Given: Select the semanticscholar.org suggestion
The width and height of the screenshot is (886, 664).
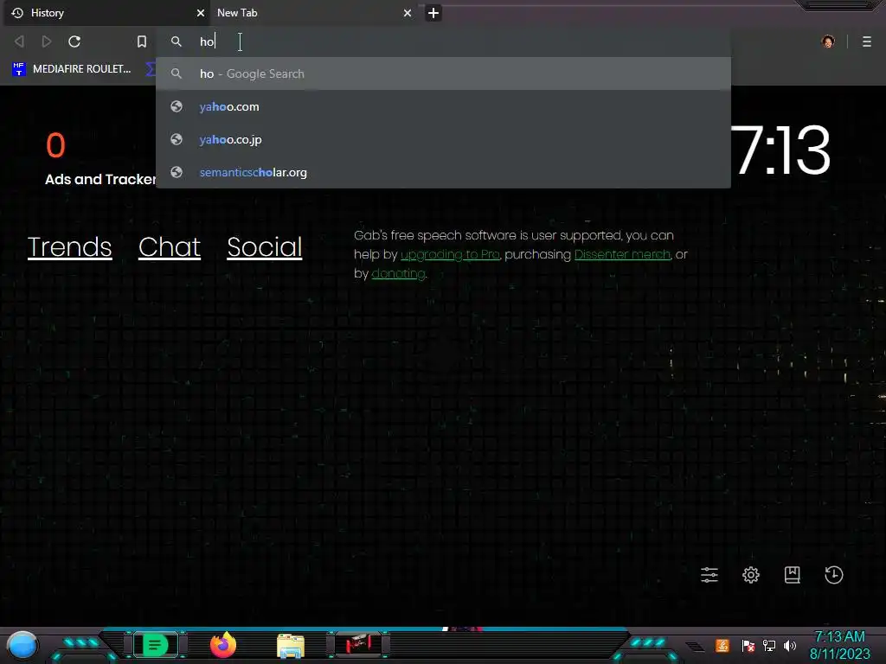Looking at the screenshot, I should pyautogui.click(x=443, y=172).
